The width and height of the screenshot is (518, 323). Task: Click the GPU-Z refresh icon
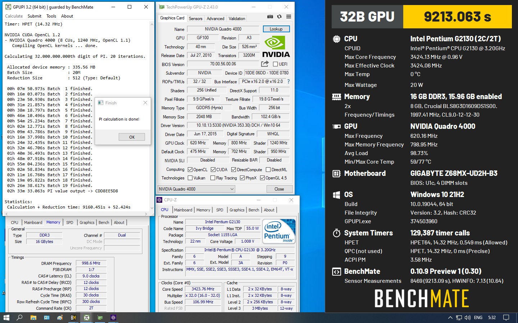279,17
